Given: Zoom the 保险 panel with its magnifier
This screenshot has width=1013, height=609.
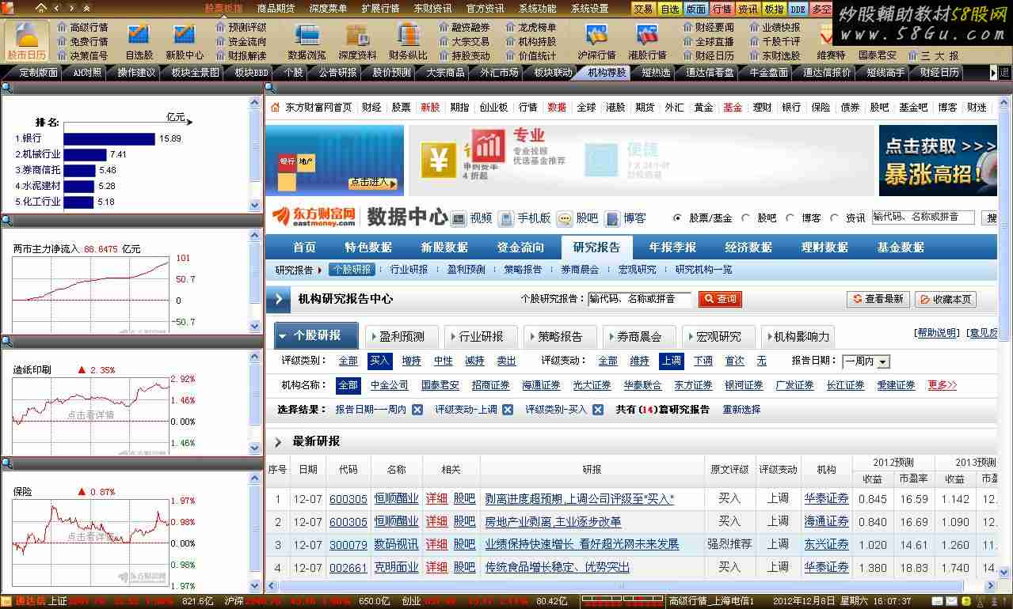Looking at the screenshot, I should click(x=7, y=463).
